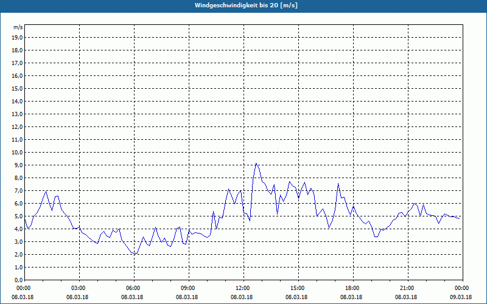Viewport: 487px width, 304px height.
Task: Click the 06:00 time label
Action: point(134,288)
